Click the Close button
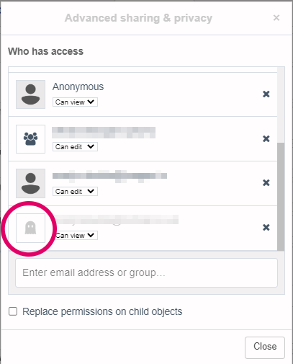This screenshot has height=364, width=293. coord(265,347)
